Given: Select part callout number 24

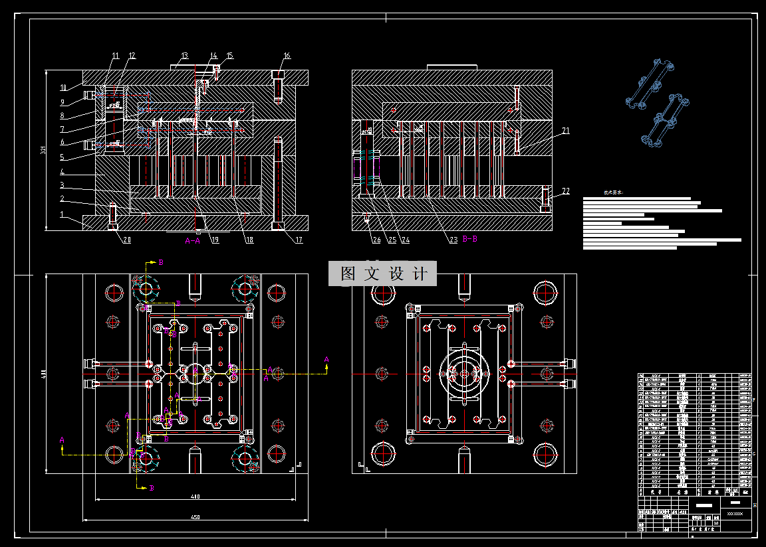Looking at the screenshot, I should pos(406,240).
